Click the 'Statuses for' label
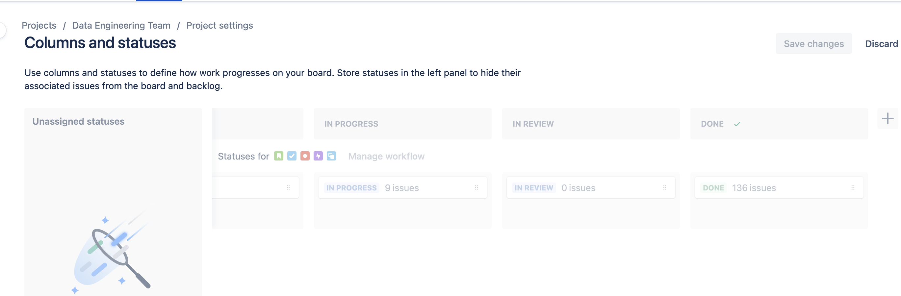Image resolution: width=901 pixels, height=296 pixels. (x=244, y=156)
